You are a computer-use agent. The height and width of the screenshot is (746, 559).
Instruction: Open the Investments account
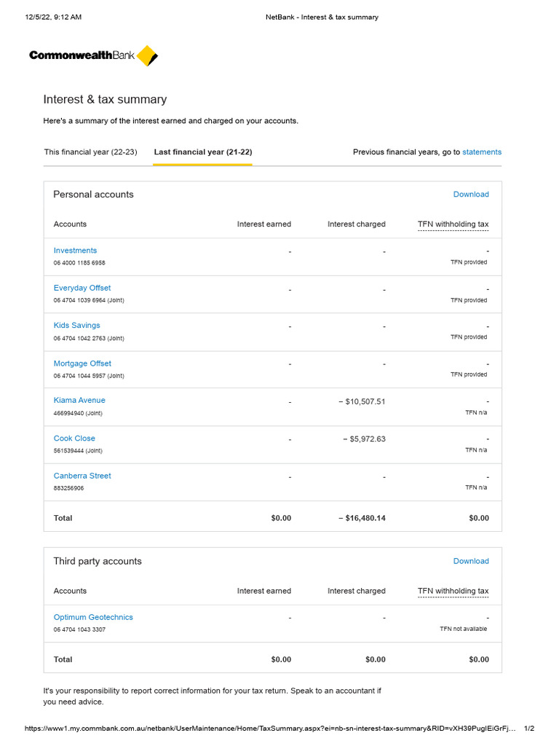tap(75, 251)
